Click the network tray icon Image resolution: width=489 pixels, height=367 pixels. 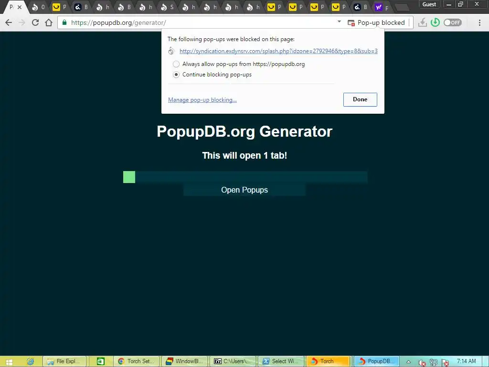coord(434,362)
